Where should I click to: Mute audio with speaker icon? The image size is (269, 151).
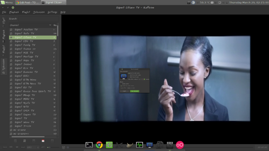pos(43,147)
